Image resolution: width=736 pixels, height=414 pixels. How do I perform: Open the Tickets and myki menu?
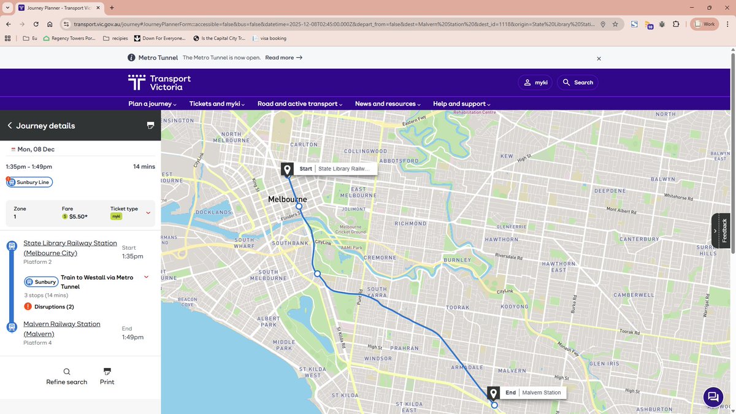coord(217,104)
